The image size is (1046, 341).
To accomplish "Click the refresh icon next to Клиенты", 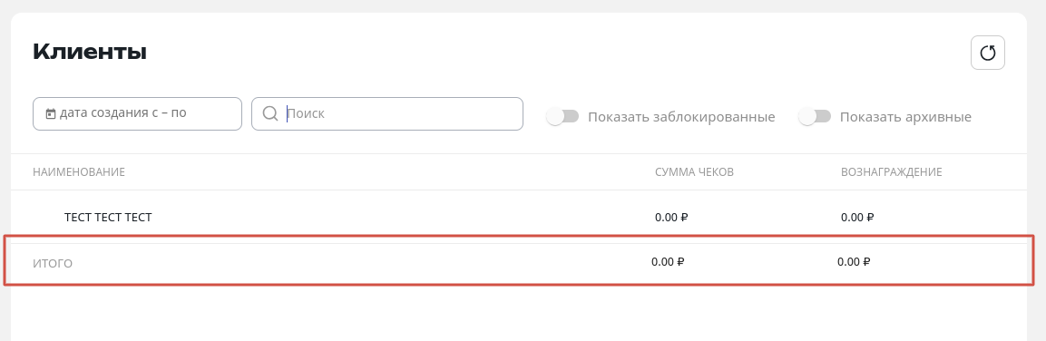I will click(987, 53).
